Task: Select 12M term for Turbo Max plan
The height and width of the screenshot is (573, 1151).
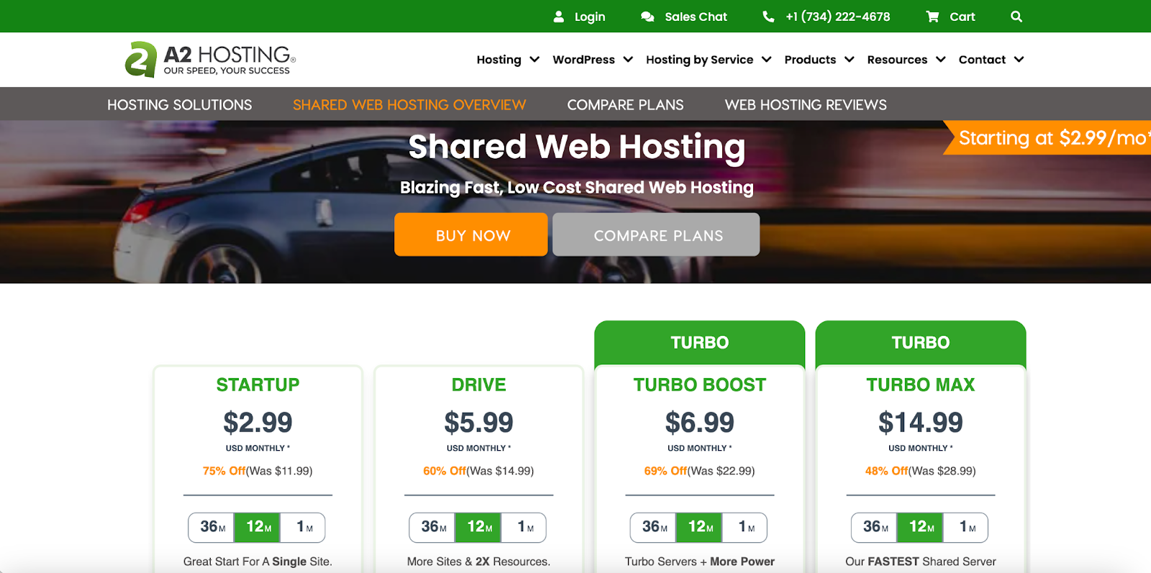Action: click(x=920, y=527)
